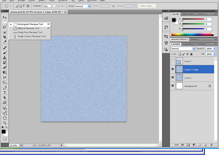Select the History Brush tool

pyautogui.click(x=4, y=62)
